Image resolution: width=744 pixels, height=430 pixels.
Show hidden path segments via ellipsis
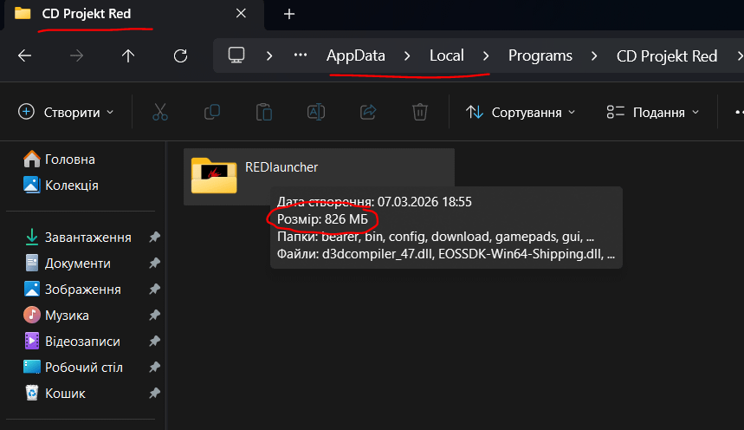point(301,55)
